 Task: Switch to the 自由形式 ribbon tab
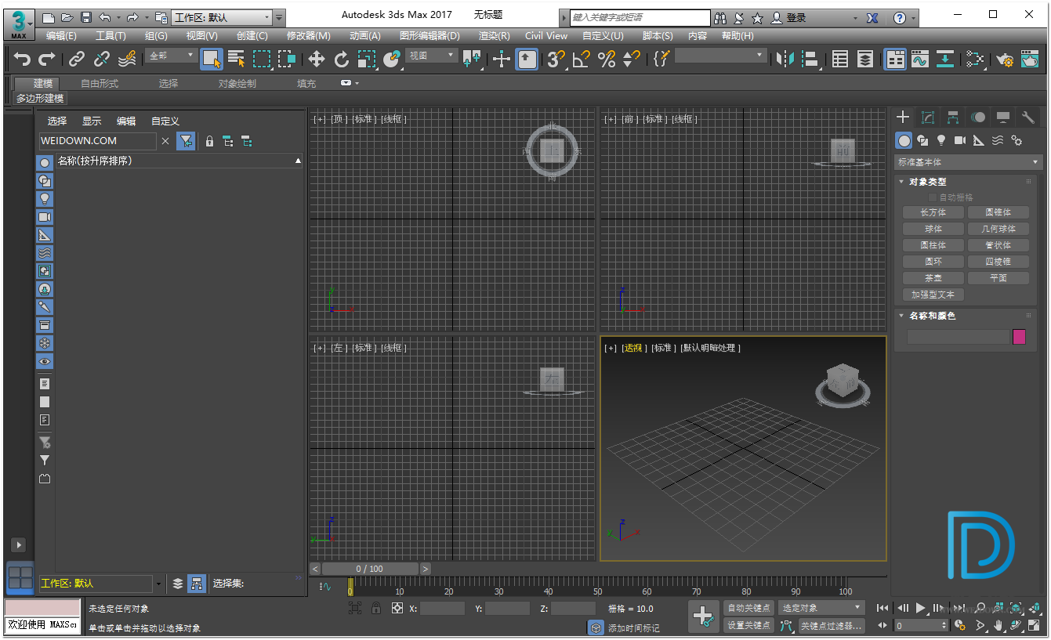coord(100,83)
